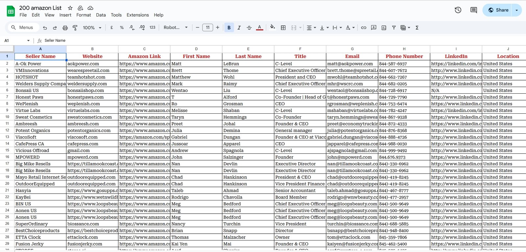
Task: Toggle Italic formatting
Action: tap(239, 28)
